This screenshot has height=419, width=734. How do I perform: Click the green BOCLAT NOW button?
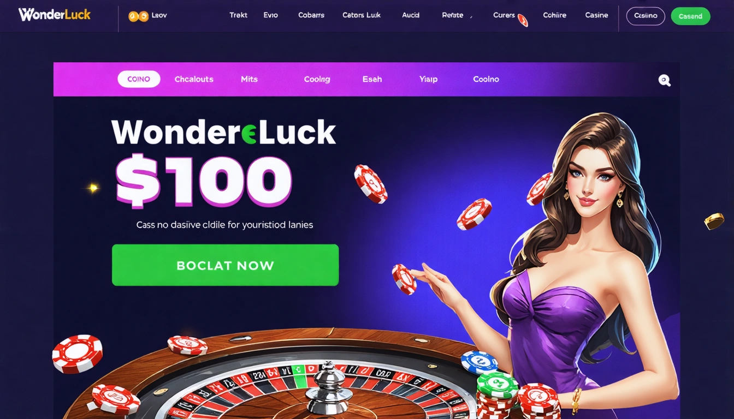(225, 265)
